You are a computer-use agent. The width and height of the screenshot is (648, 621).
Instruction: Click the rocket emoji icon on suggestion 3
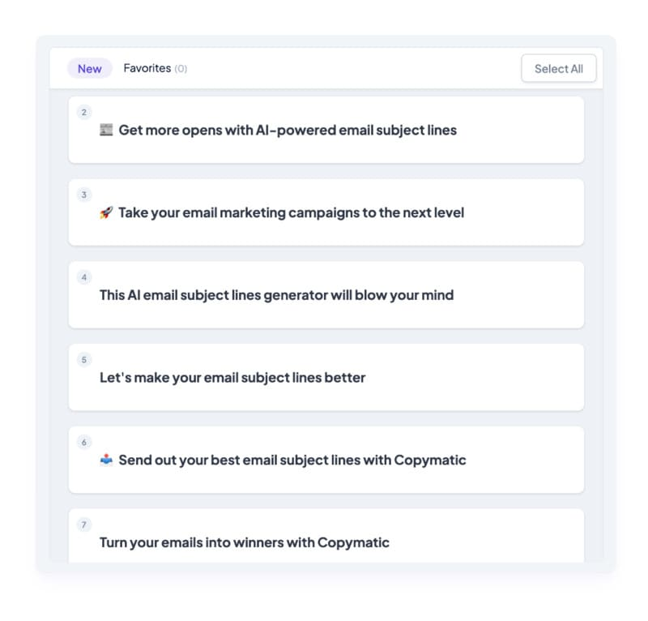[x=106, y=212]
